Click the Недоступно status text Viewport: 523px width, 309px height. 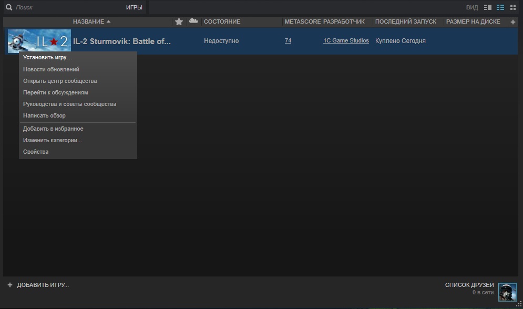tap(221, 40)
